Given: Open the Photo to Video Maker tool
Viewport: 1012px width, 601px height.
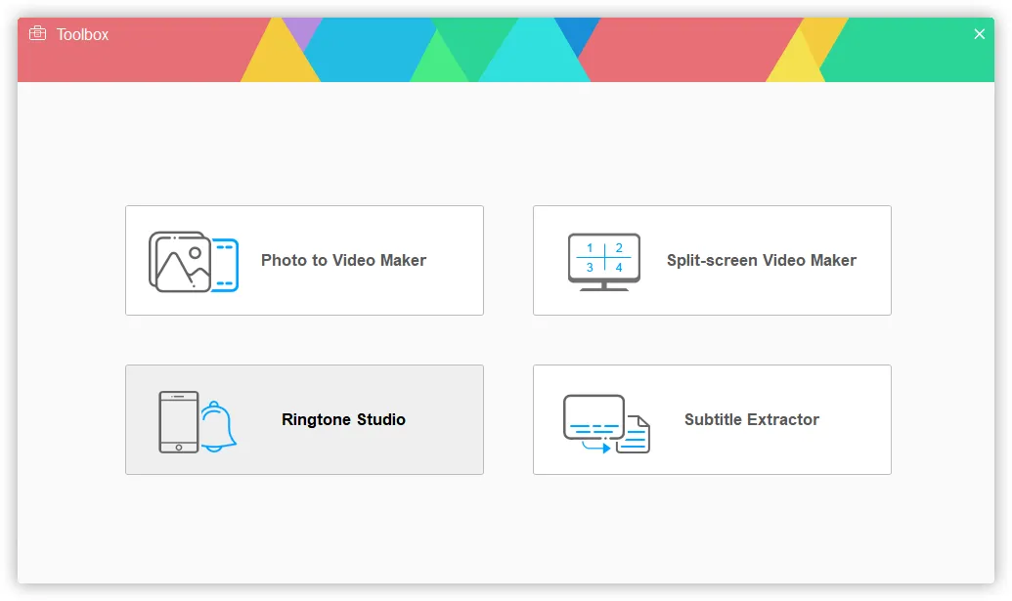Looking at the screenshot, I should coord(304,260).
